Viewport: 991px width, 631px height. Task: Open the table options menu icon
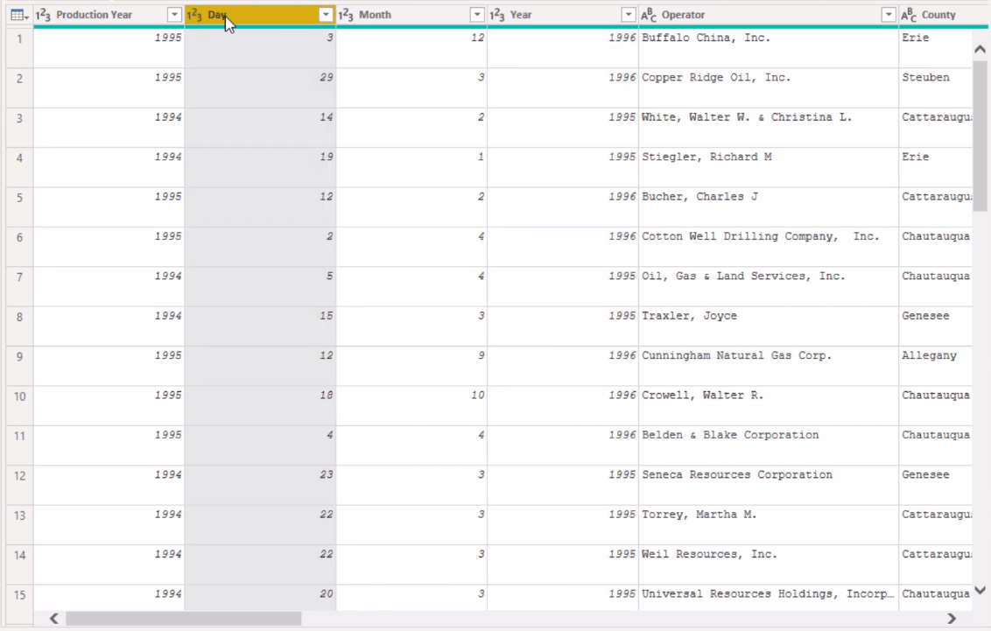19,15
